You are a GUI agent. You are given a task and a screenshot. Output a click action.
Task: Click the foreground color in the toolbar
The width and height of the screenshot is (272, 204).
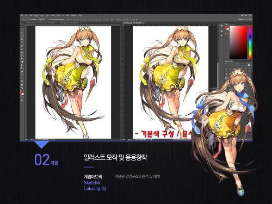tap(21, 92)
